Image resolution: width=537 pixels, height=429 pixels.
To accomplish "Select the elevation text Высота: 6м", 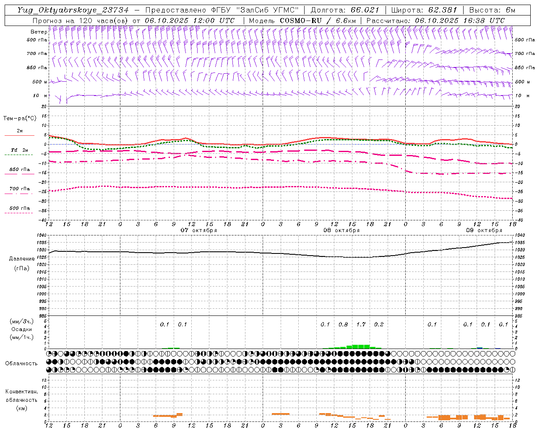I will pos(492,10).
